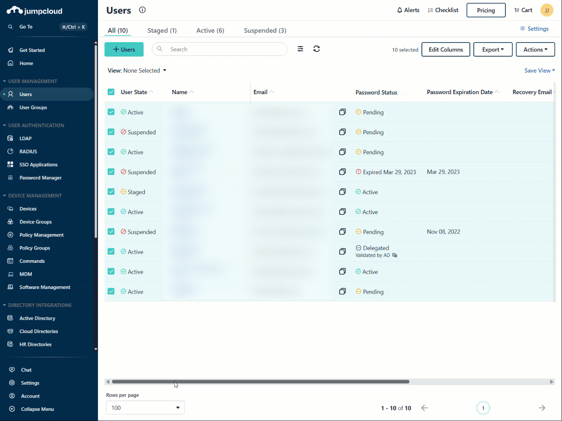This screenshot has width=562, height=421.
Task: Open the View: None Selected dropdown
Action: (x=137, y=70)
